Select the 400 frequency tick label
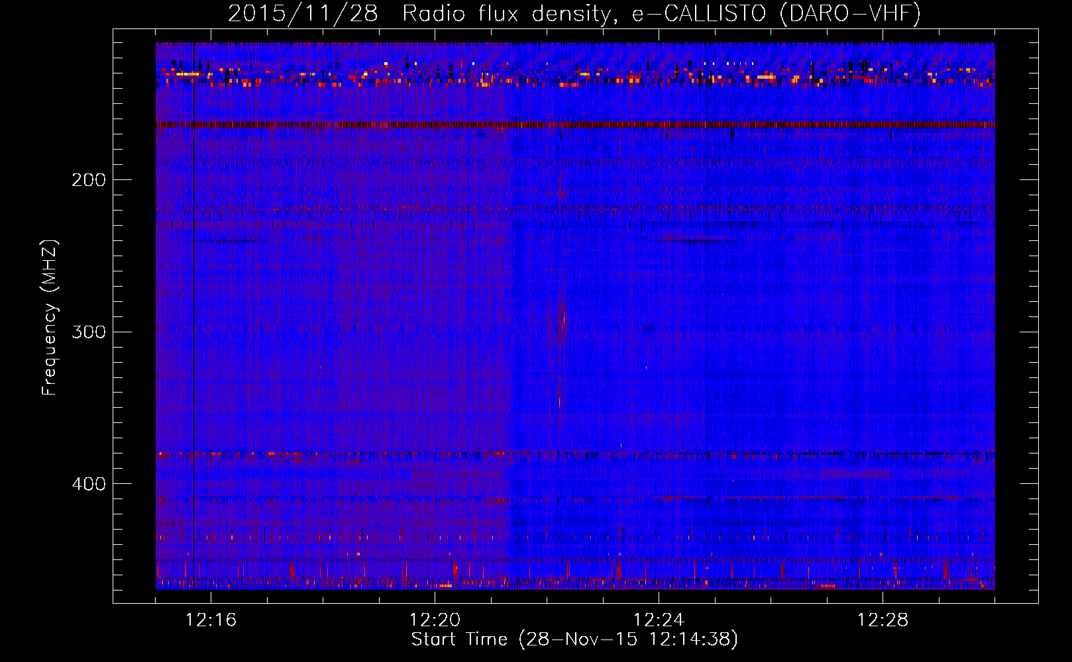This screenshot has width=1072, height=662. tap(88, 484)
